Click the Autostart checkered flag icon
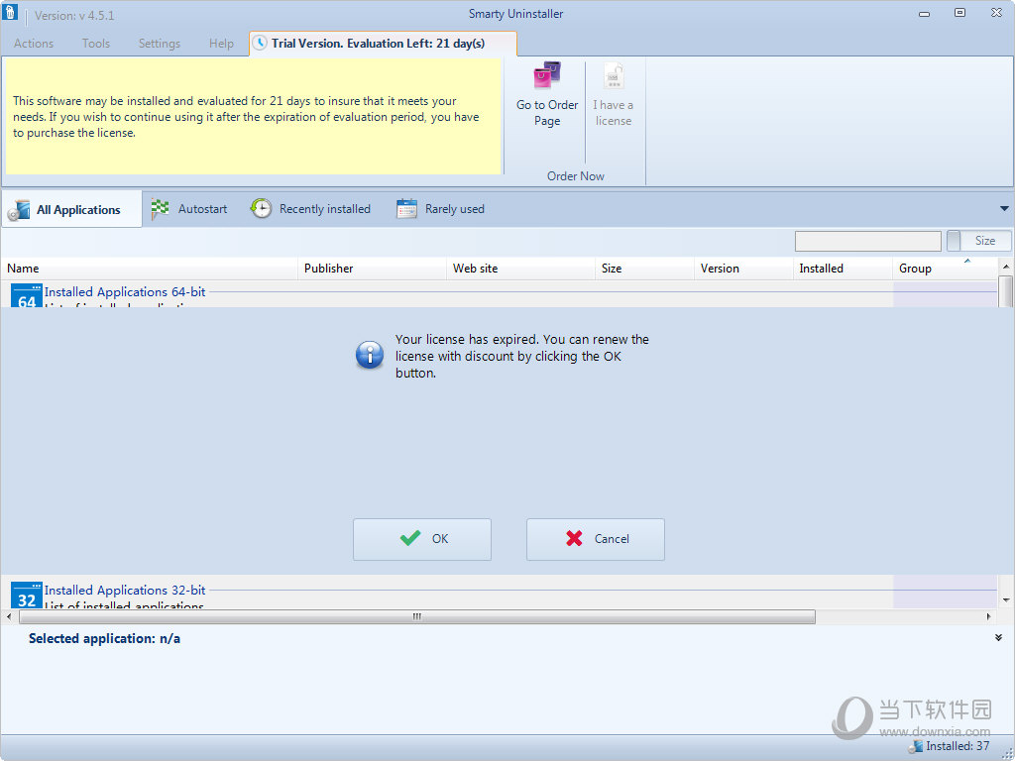Viewport: 1015px width, 761px height. pos(160,209)
